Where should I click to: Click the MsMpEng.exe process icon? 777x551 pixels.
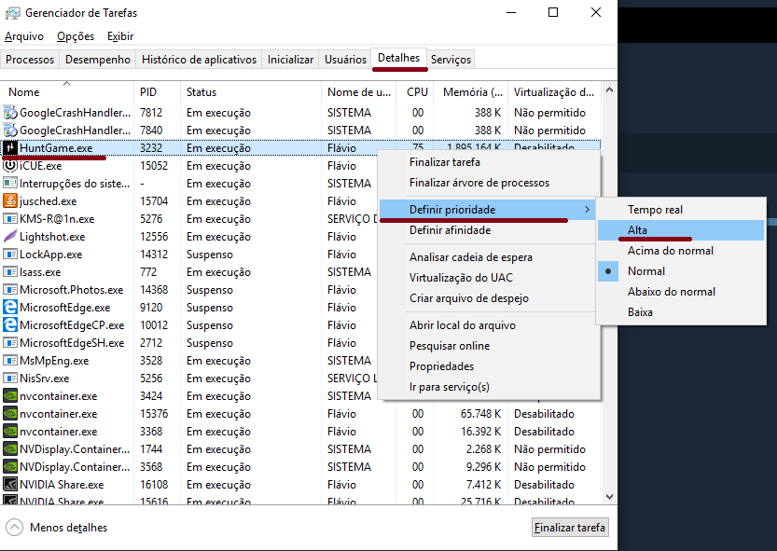pos(10,360)
